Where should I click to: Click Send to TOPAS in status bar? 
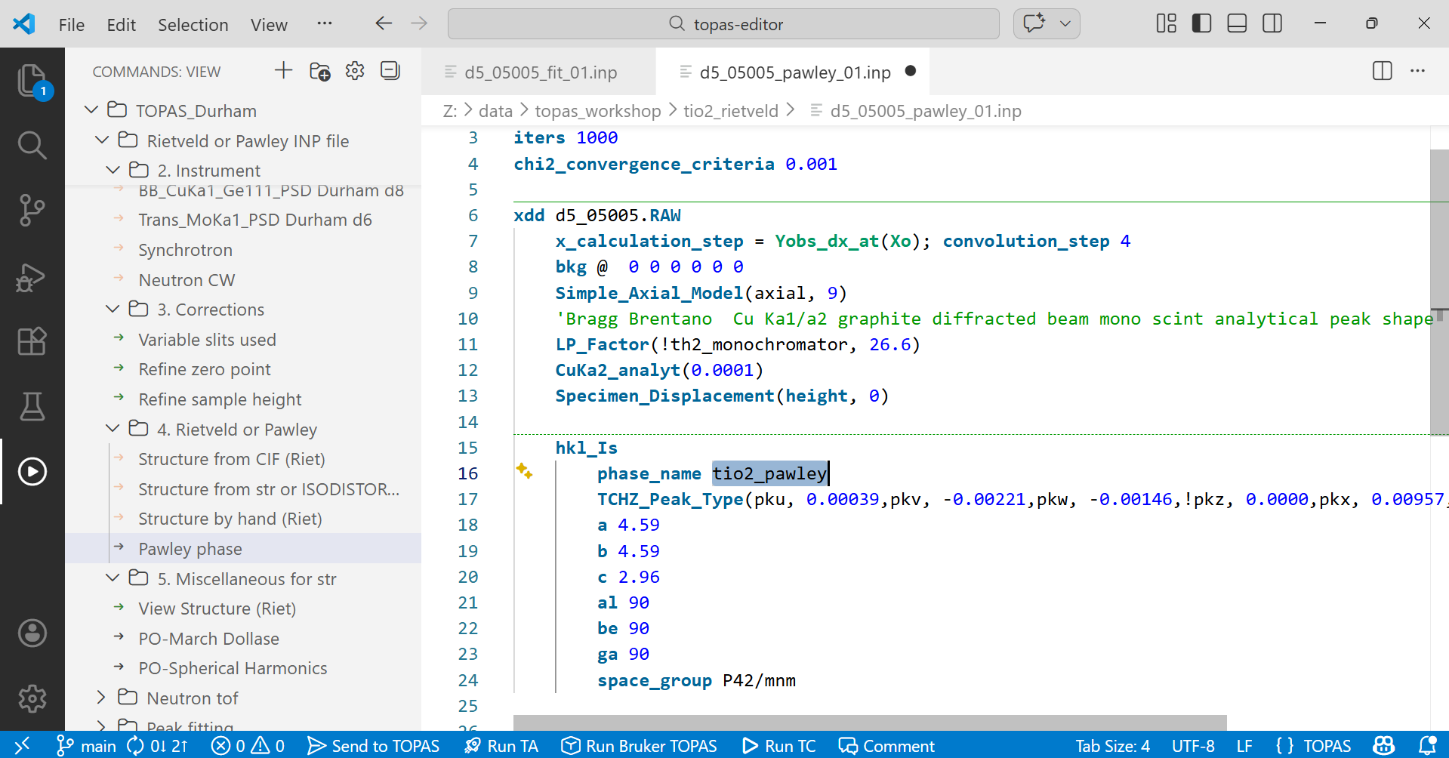pos(374,746)
